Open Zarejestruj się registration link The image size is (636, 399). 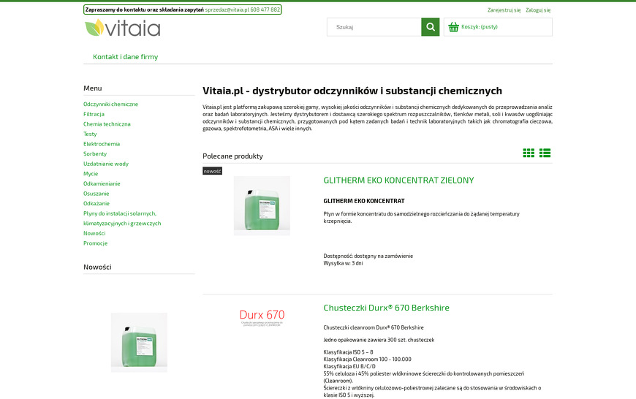504,10
